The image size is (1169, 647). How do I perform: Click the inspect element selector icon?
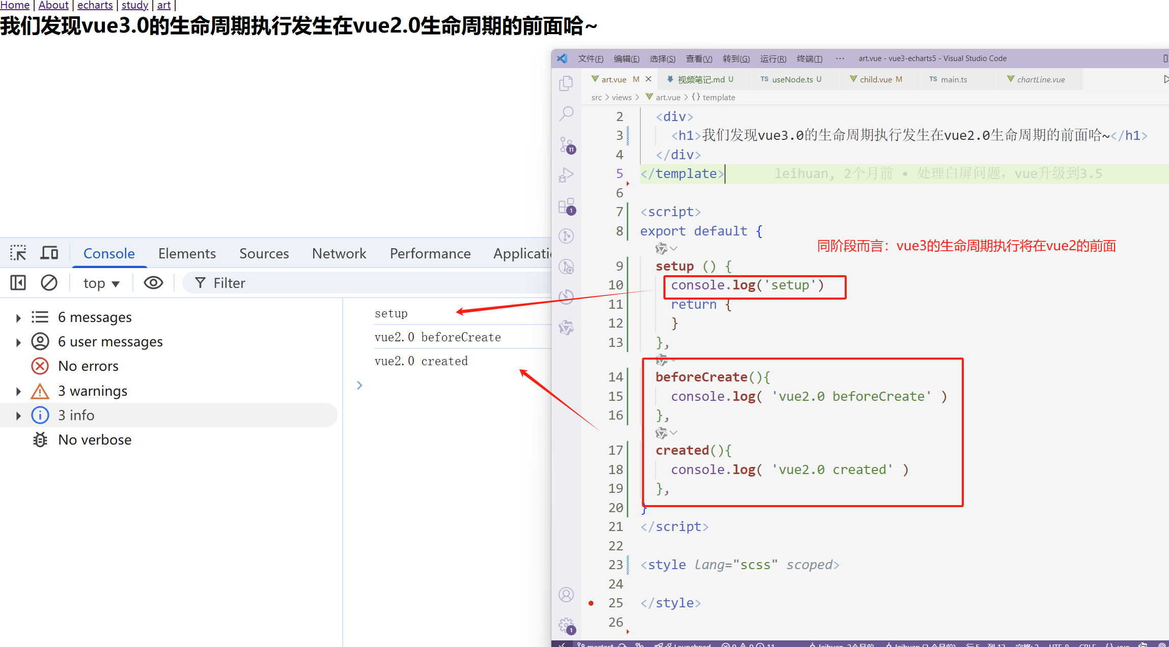18,253
